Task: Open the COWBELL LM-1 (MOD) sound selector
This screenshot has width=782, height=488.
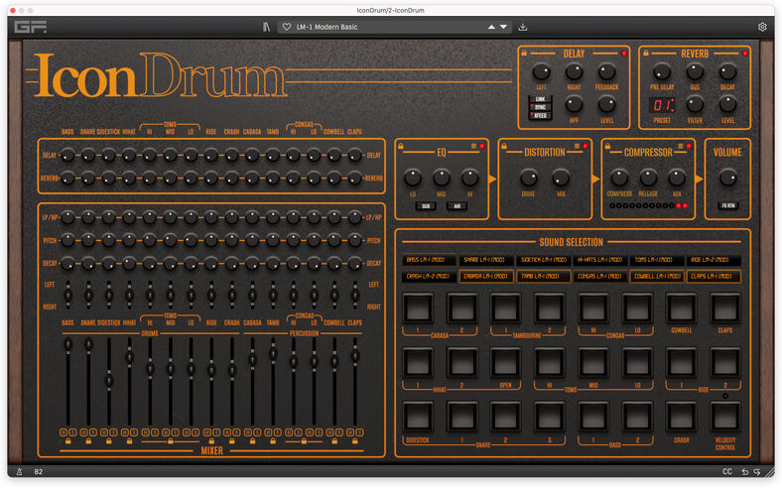Action: coord(656,276)
